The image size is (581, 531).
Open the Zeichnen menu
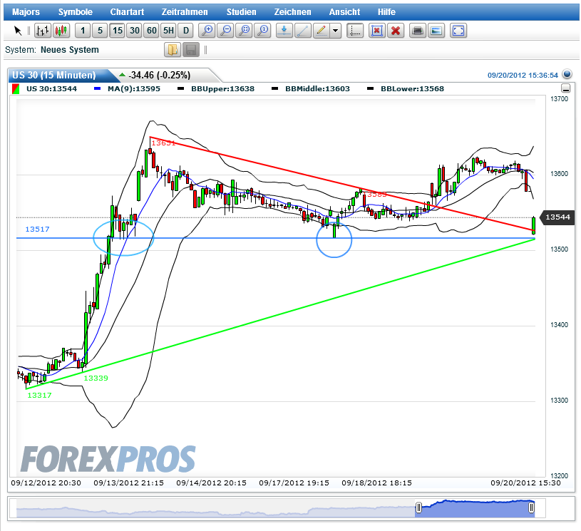pos(293,12)
